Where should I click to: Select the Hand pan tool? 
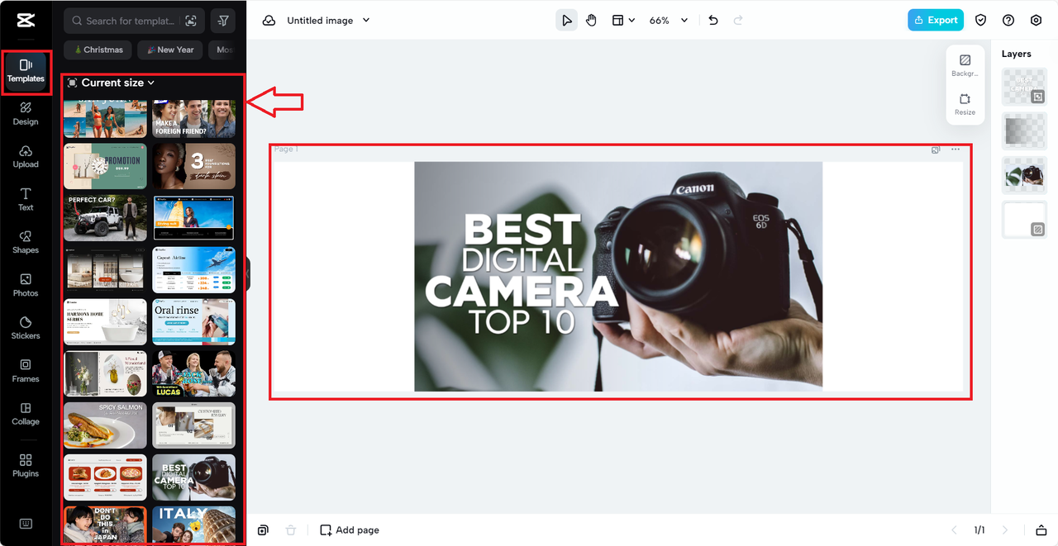point(592,21)
